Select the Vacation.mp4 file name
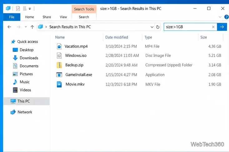This screenshot has width=229, height=152. 76,46
